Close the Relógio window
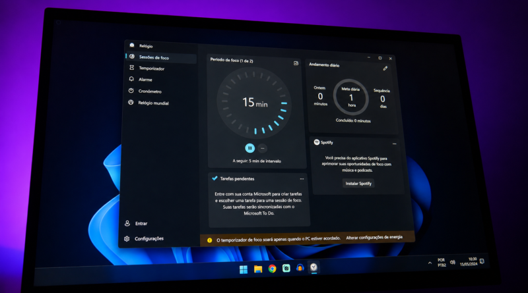Screen dimensions: 528x293 click(391, 59)
